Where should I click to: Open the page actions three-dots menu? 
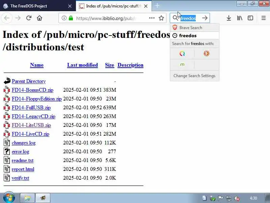click(x=152, y=18)
